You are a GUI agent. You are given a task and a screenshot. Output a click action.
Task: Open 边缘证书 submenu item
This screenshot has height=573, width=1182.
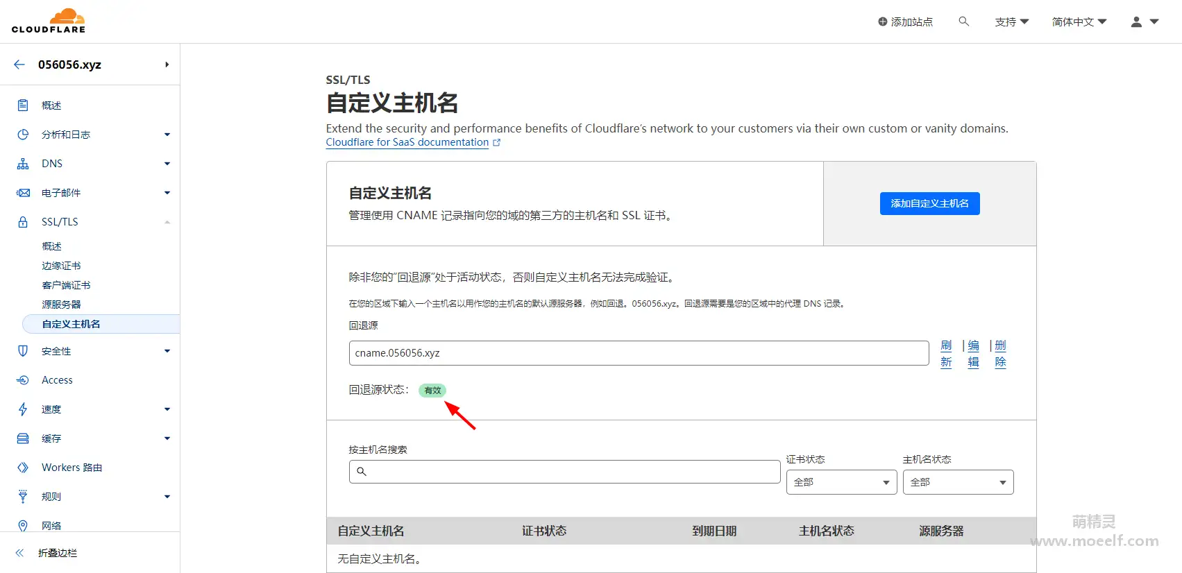click(61, 266)
